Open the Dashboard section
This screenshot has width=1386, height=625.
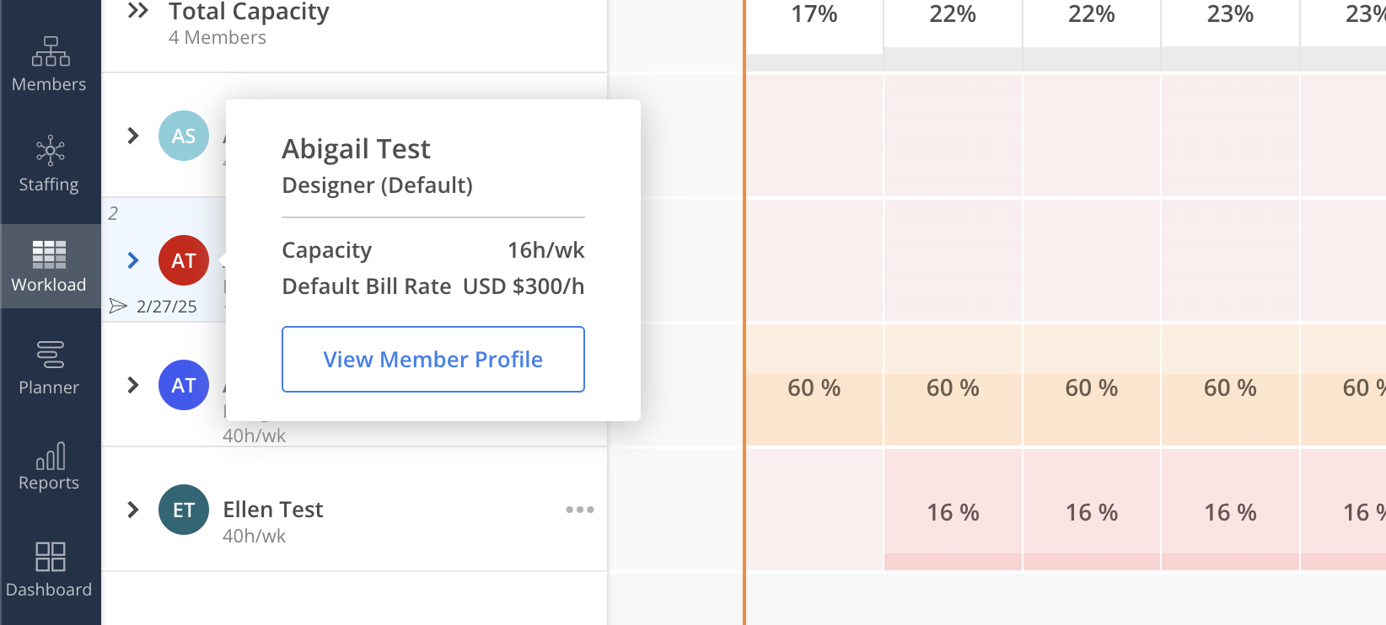[x=49, y=569]
